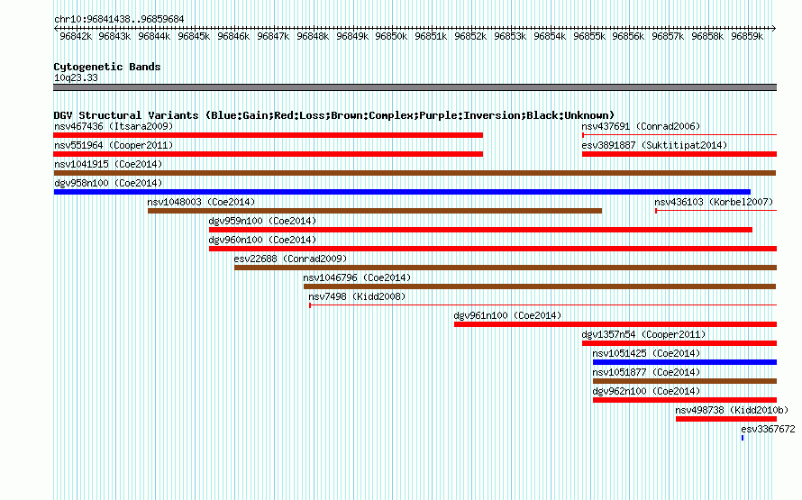This screenshot has height=500, width=802.
Task: Click the 96842k ruler tick label
Action: coord(76,36)
